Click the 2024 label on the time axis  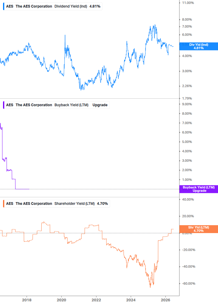[x=131, y=300]
